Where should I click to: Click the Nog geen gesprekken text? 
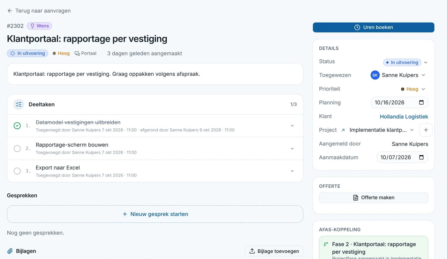click(35, 233)
